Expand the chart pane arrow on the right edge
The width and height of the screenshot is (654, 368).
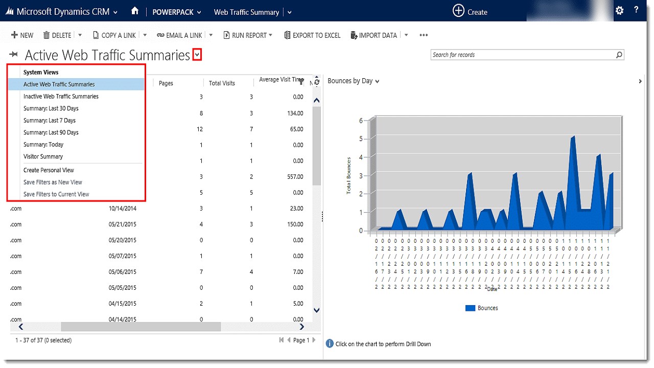click(x=640, y=81)
